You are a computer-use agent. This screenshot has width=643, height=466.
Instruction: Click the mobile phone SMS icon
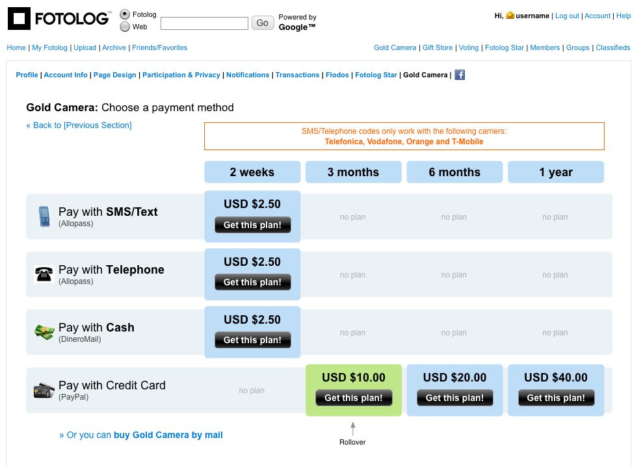[44, 217]
